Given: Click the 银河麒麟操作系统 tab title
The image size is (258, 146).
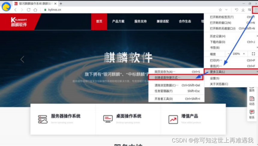Looking at the screenshot, I should 36,4.
